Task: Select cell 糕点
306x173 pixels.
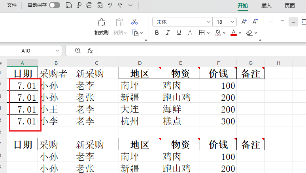Action: pyautogui.click(x=180, y=121)
